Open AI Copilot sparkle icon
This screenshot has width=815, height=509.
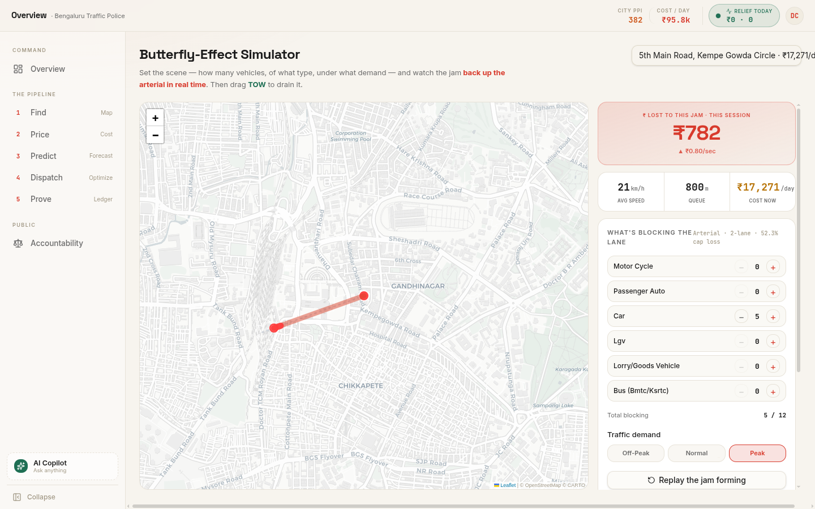coord(21,466)
